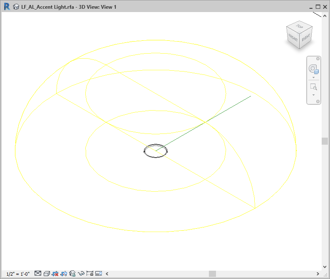Click the vertical scrollbar up arrow
Image resolution: width=330 pixels, height=279 pixels.
325,16
